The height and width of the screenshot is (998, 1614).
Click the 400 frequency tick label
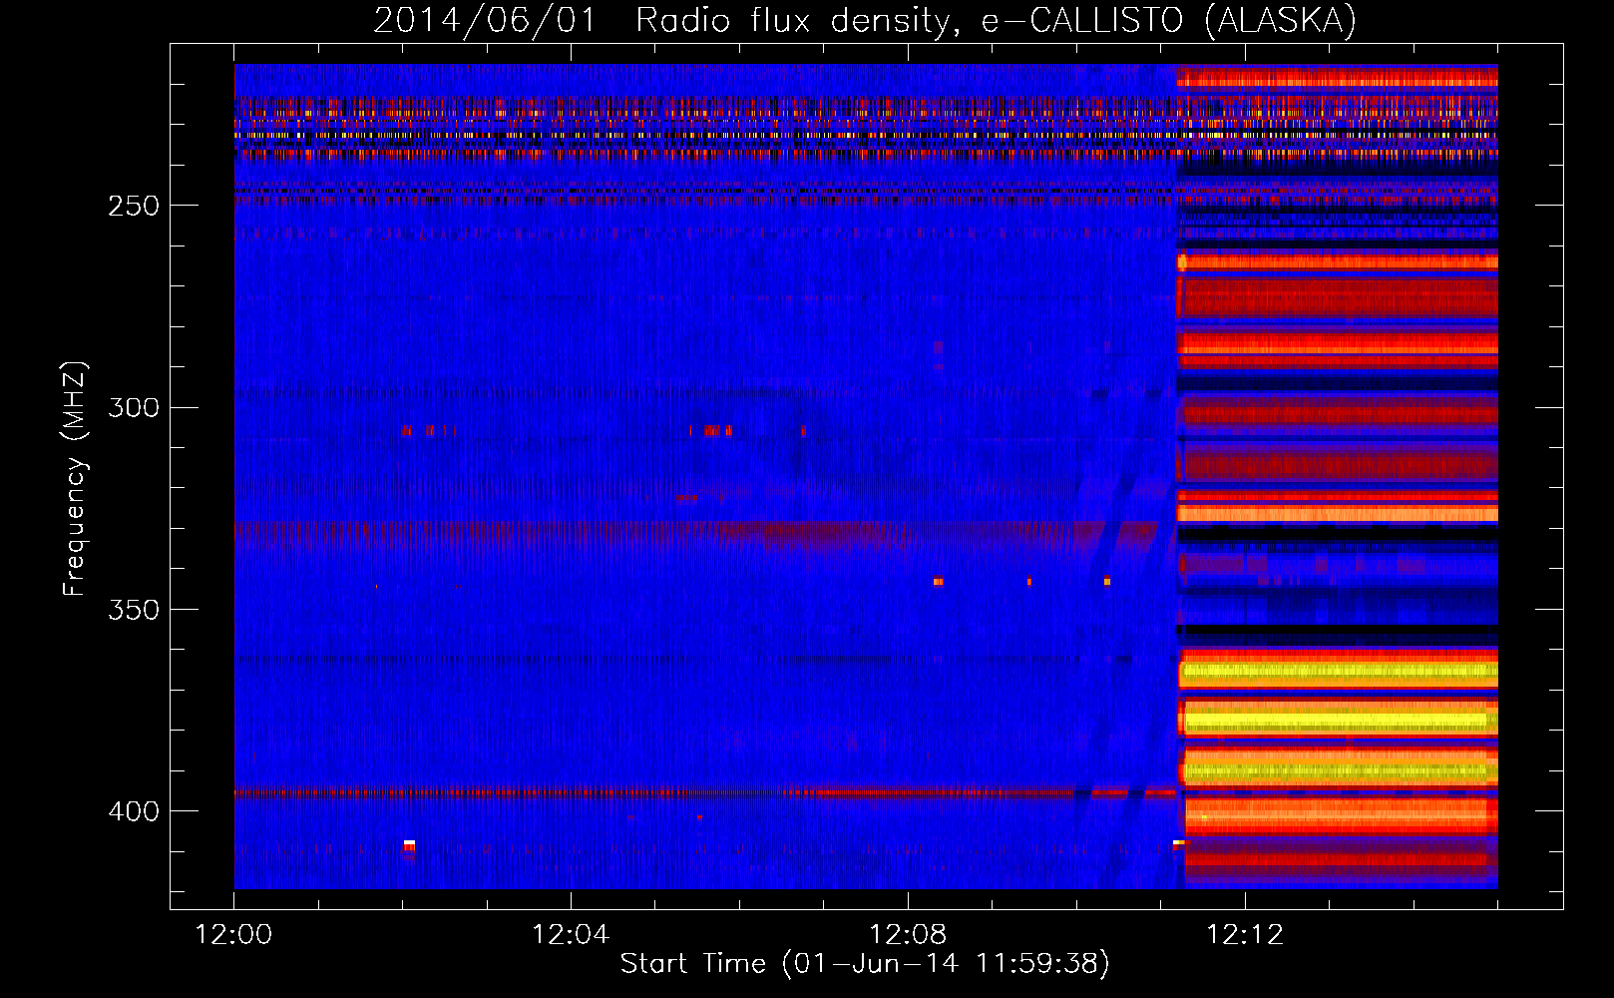pos(132,810)
